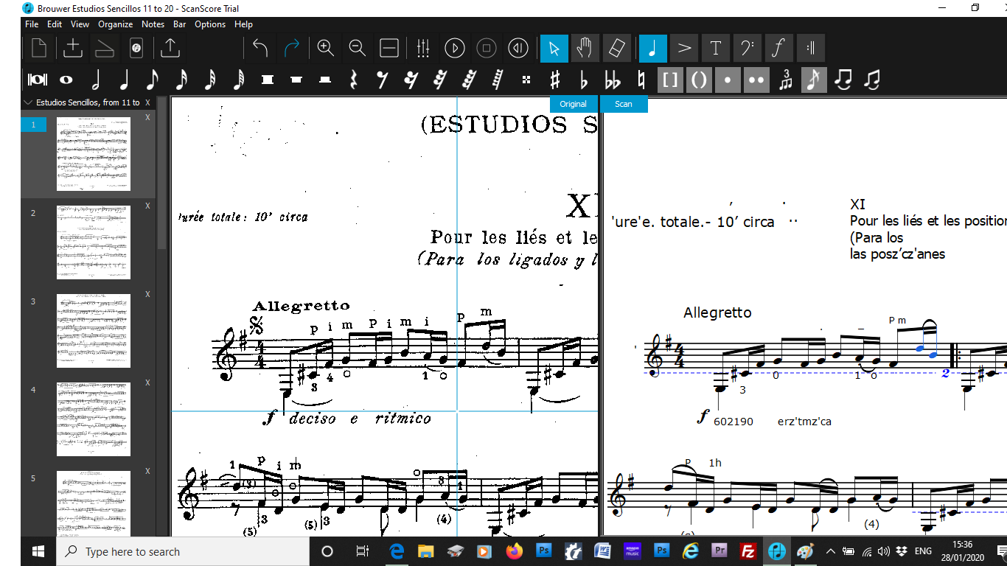Toggle the forte dynamics palette
Image resolution: width=1007 pixels, height=566 pixels.
(778, 49)
